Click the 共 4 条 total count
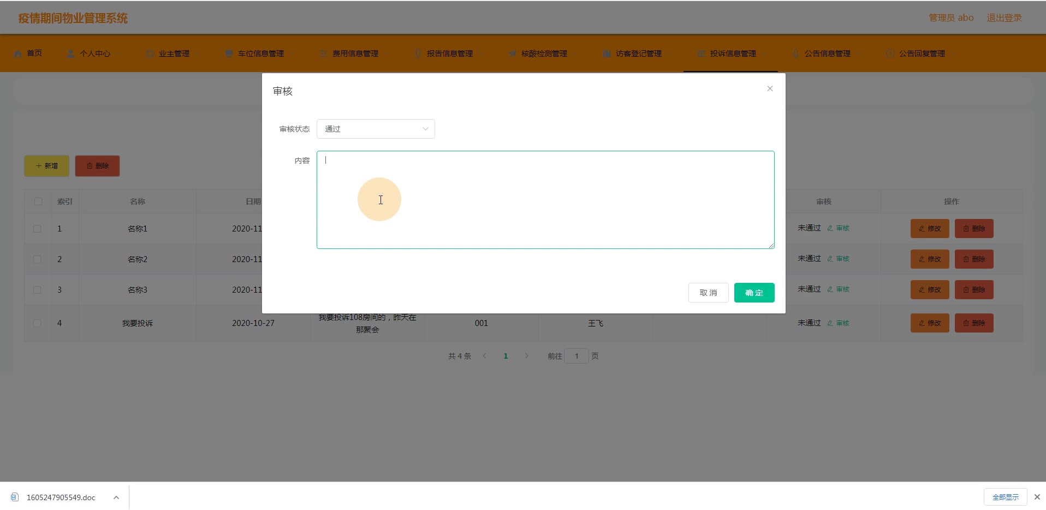 pos(460,356)
